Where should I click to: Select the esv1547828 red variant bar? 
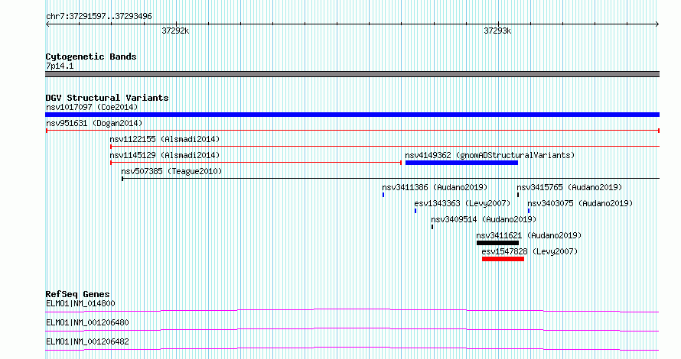click(503, 259)
